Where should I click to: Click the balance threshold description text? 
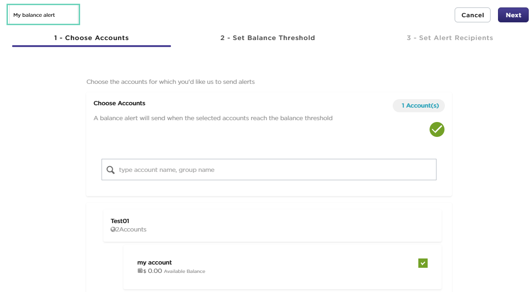(x=213, y=118)
